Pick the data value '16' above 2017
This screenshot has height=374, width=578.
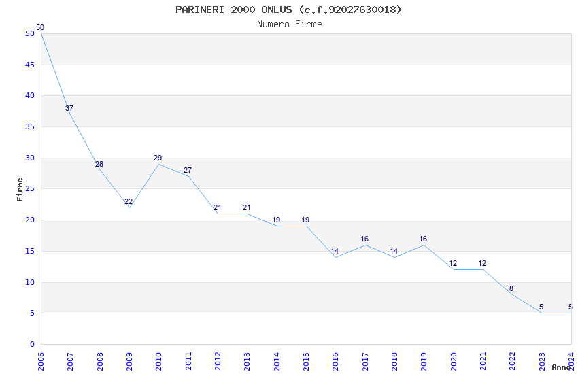[x=364, y=239]
